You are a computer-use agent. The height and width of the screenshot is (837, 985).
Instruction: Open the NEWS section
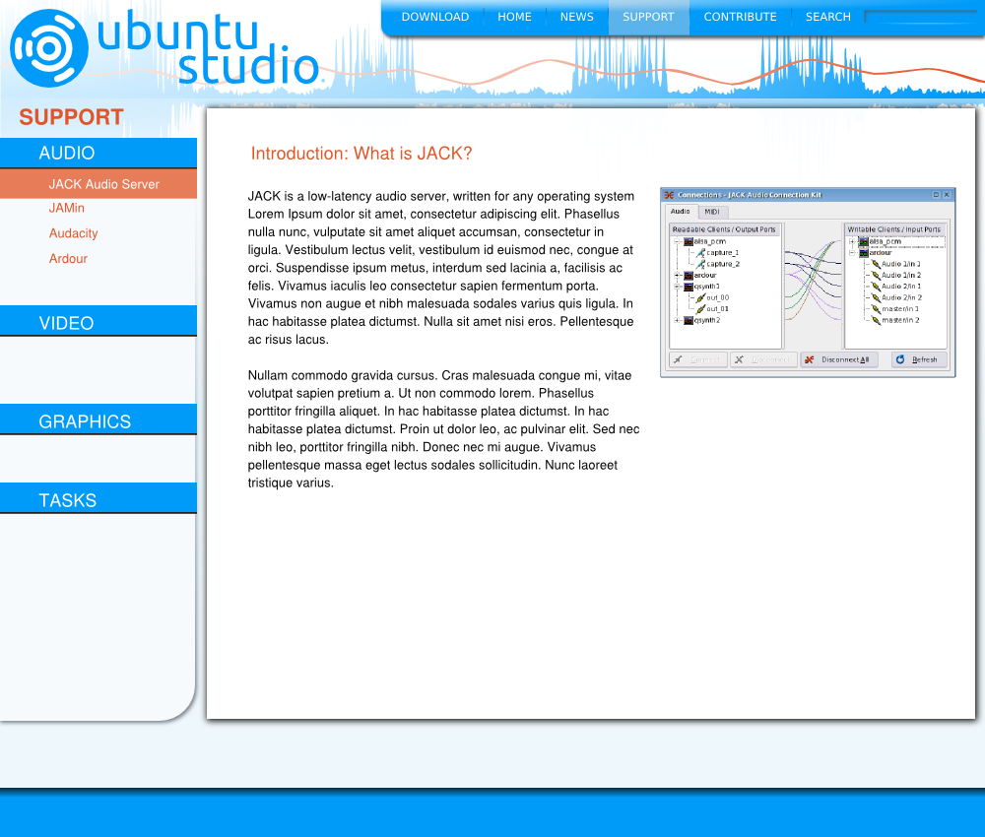point(576,17)
